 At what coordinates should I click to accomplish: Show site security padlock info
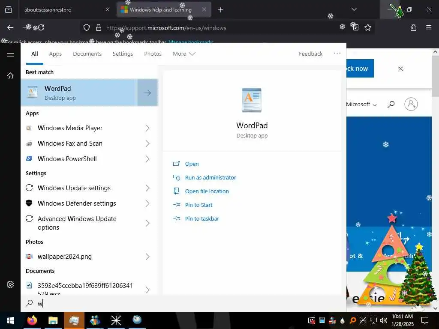click(x=99, y=27)
